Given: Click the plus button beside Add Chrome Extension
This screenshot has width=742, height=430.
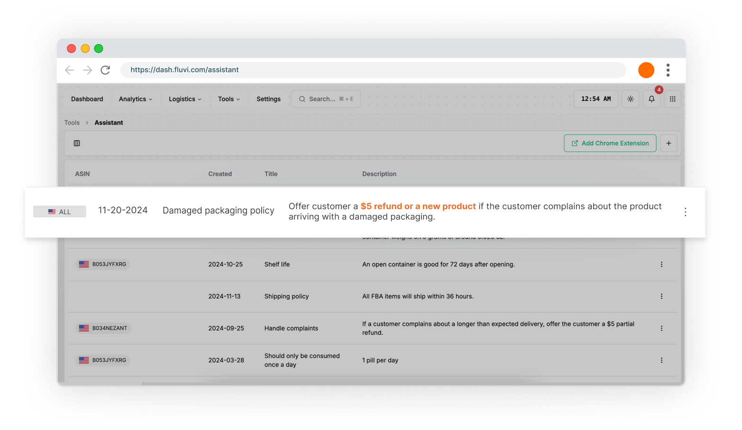Looking at the screenshot, I should point(669,143).
